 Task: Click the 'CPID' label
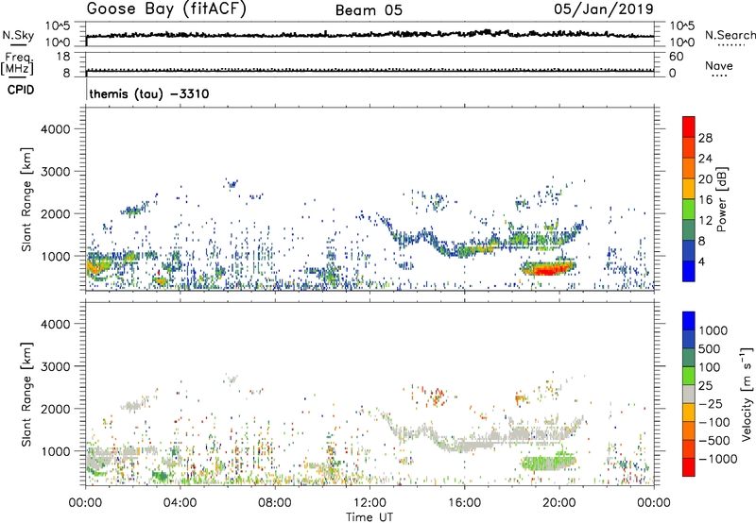tap(21, 90)
